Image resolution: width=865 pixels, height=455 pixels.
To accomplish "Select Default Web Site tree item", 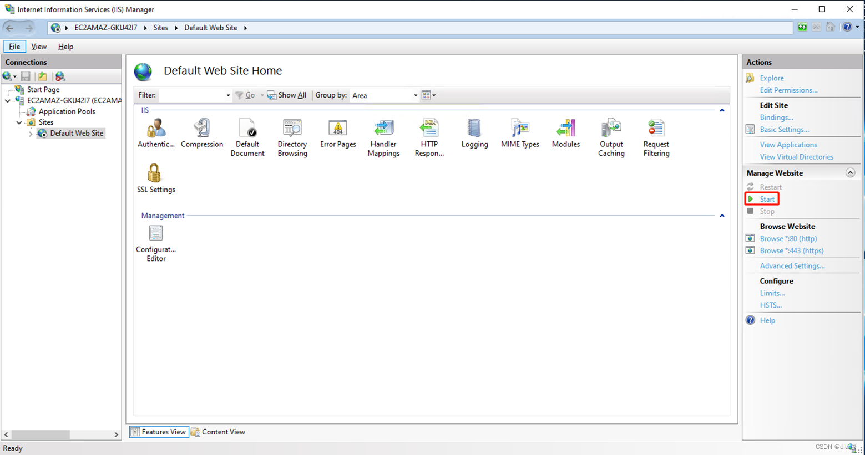I will coord(77,134).
